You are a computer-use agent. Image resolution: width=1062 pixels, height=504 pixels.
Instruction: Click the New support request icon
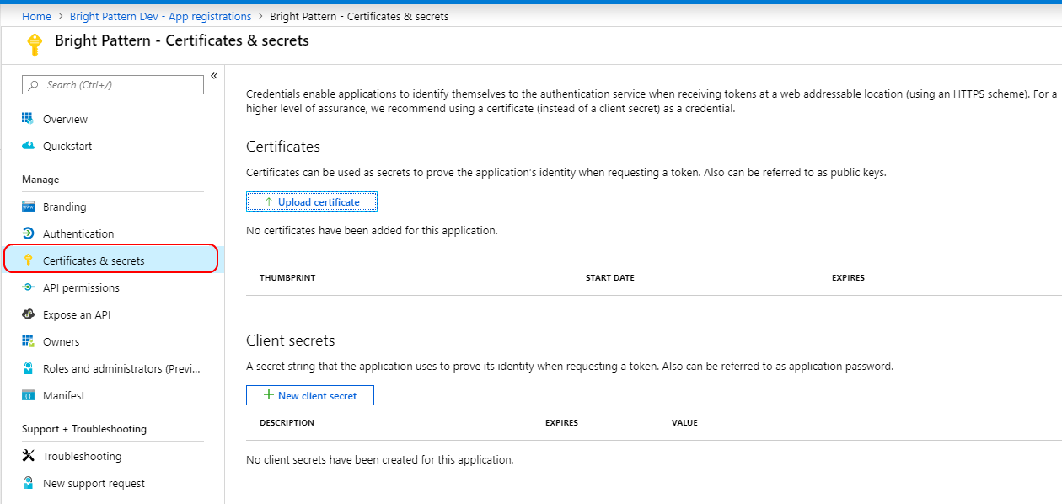[28, 483]
